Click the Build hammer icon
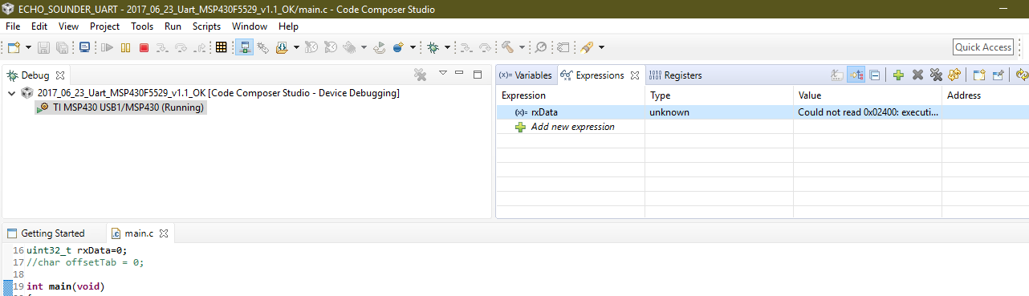This screenshot has height=296, width=1029. (508, 47)
